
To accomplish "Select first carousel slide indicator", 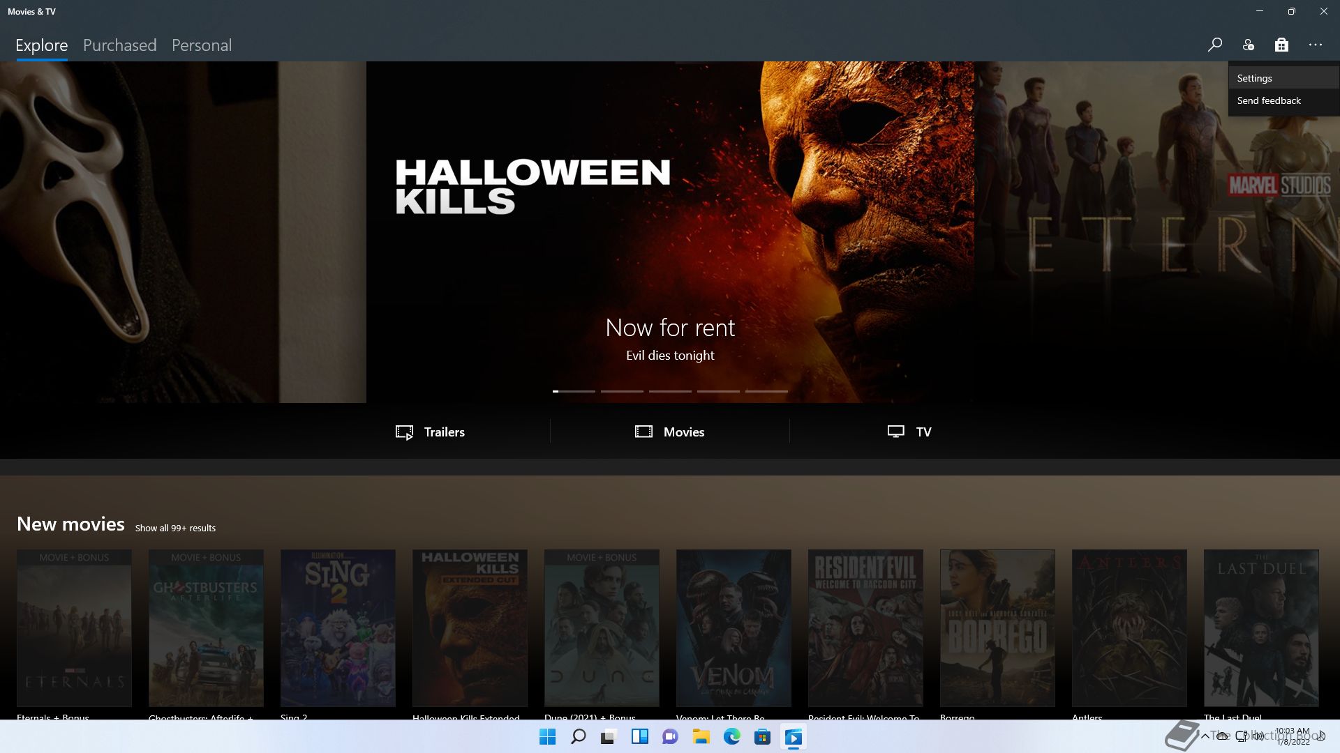I will pyautogui.click(x=574, y=391).
